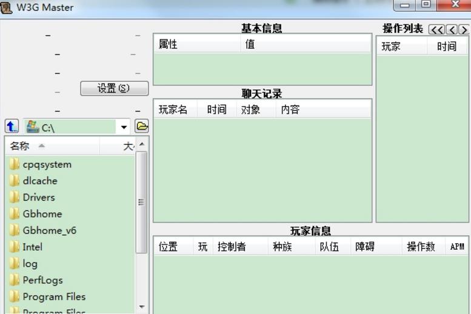Viewport: 471px width, 314px height.
Task: Select the Drivers folder icon
Action: 14,198
